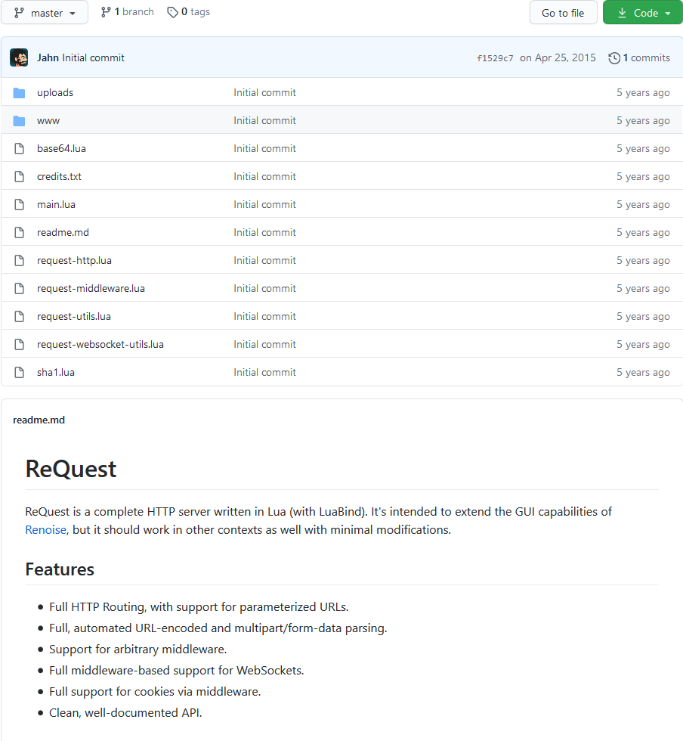The image size is (683, 741).
Task: Click "Support for arbitrary middleware." bullet text
Action: click(x=138, y=649)
